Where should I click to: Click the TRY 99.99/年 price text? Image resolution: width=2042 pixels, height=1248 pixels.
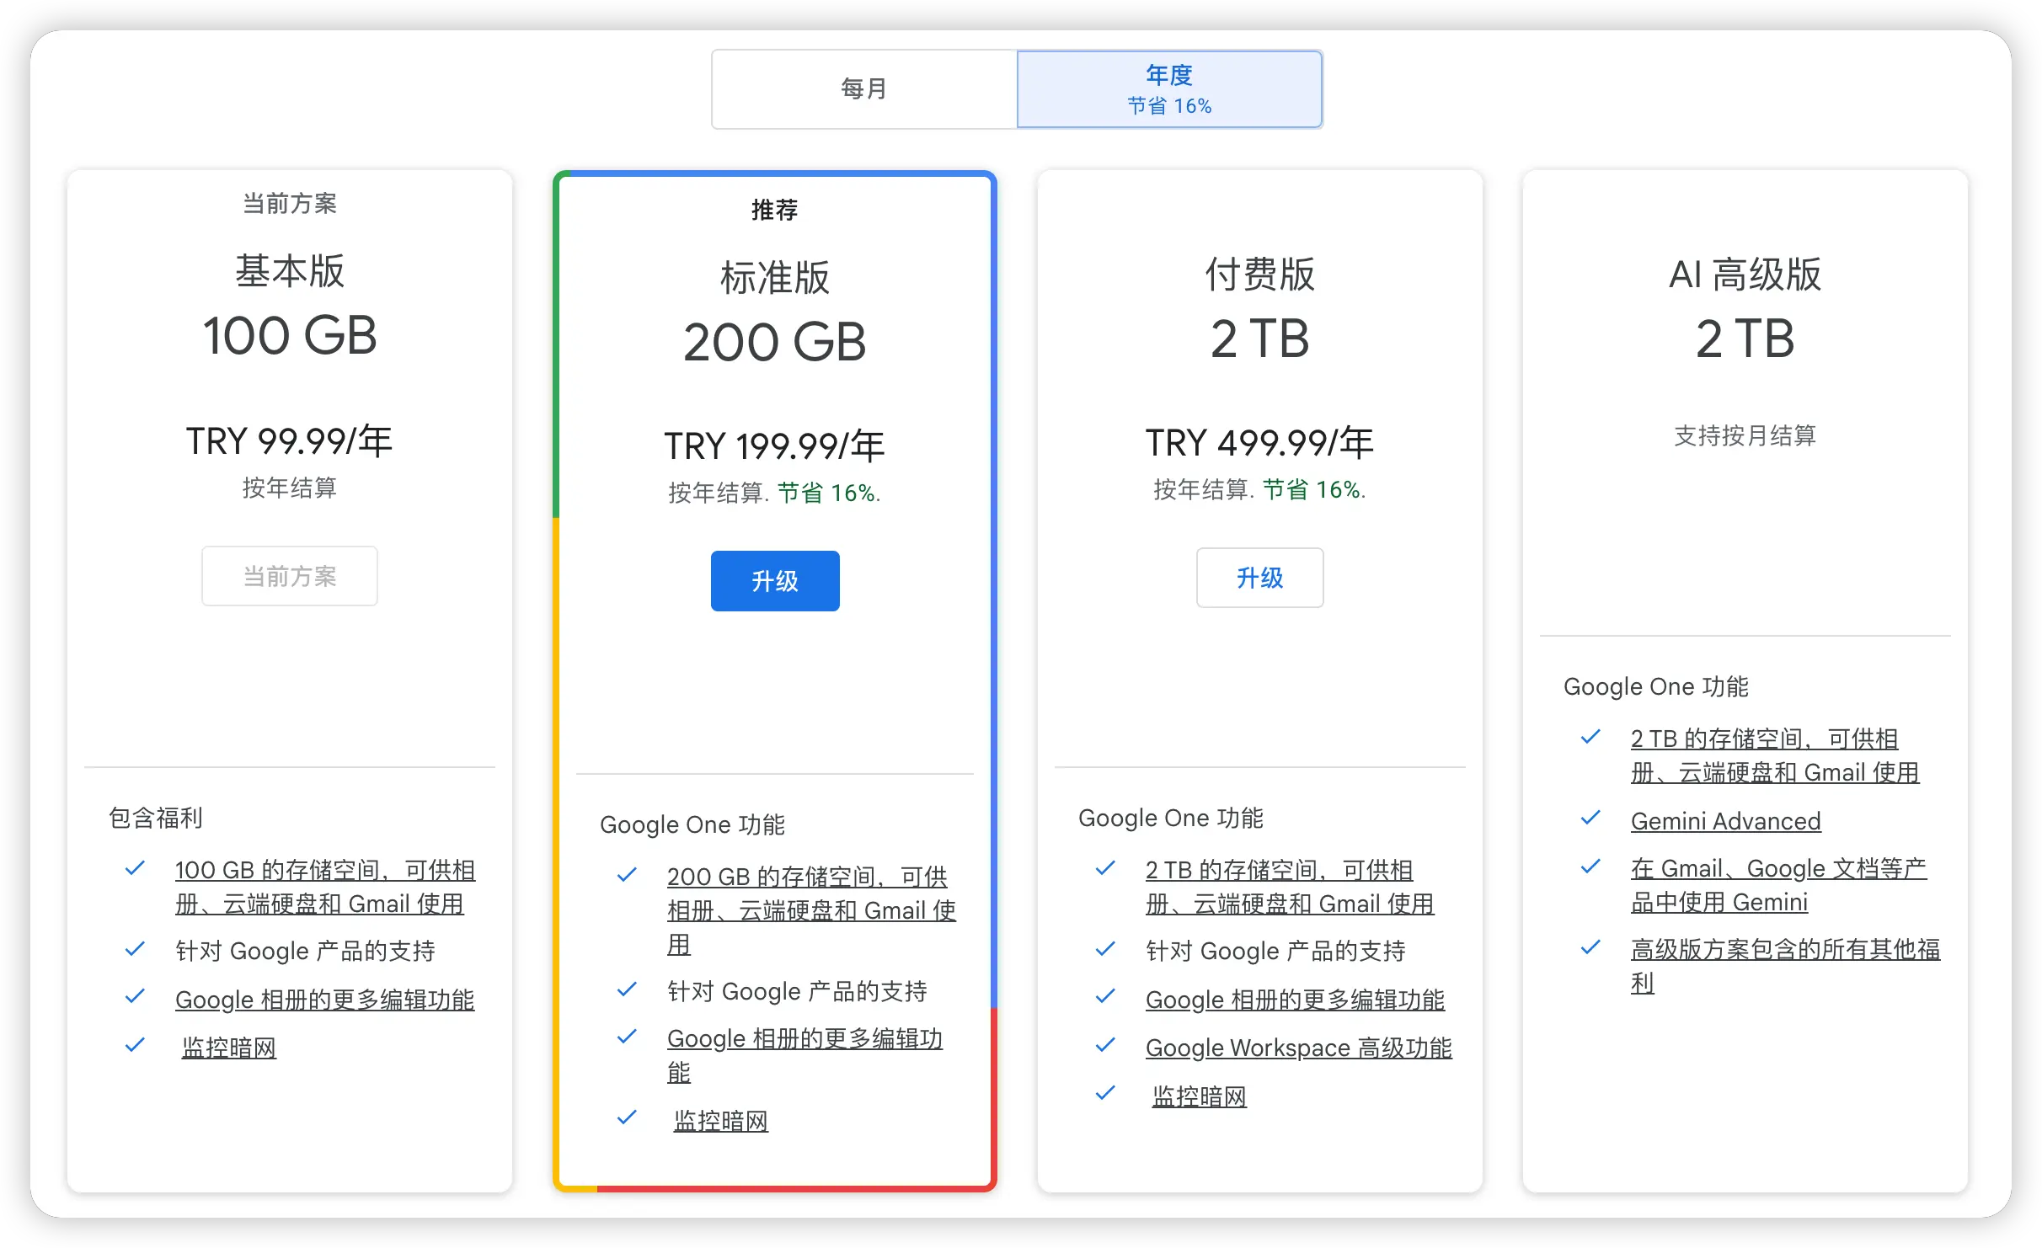(290, 441)
